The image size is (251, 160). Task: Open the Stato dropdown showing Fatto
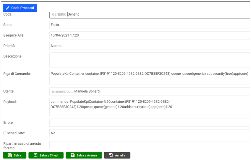coord(150,25)
